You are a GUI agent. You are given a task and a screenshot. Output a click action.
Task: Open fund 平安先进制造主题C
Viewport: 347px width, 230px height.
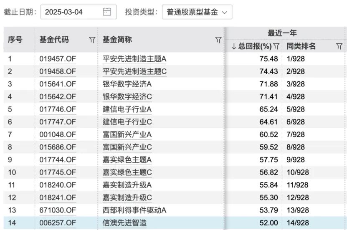(134, 71)
